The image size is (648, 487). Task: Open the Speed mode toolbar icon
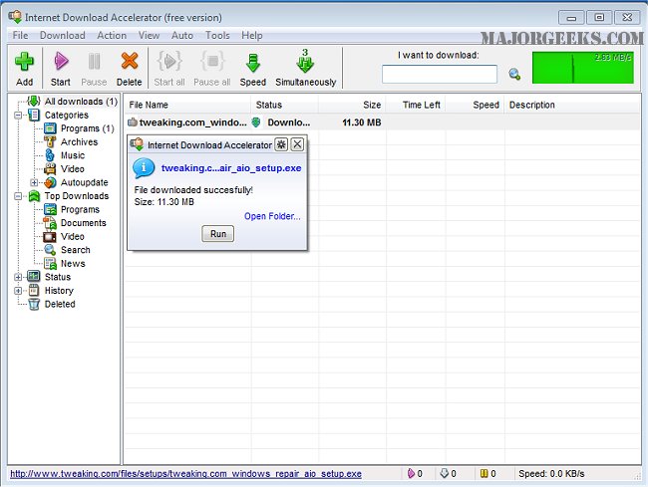click(x=253, y=63)
